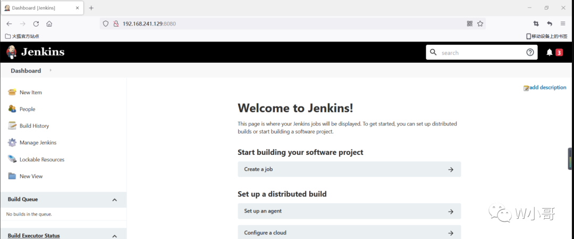Click the Configure a cloud button
Screen dimensions: 574x239
(349, 233)
